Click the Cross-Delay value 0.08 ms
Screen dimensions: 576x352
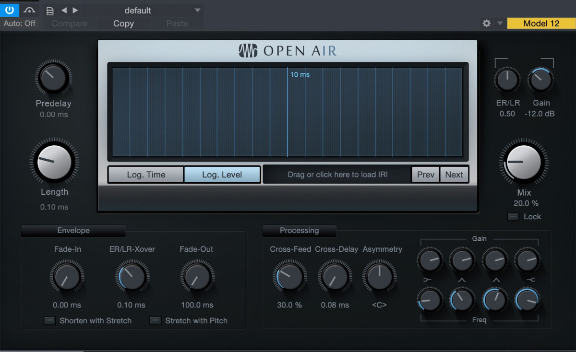click(335, 305)
